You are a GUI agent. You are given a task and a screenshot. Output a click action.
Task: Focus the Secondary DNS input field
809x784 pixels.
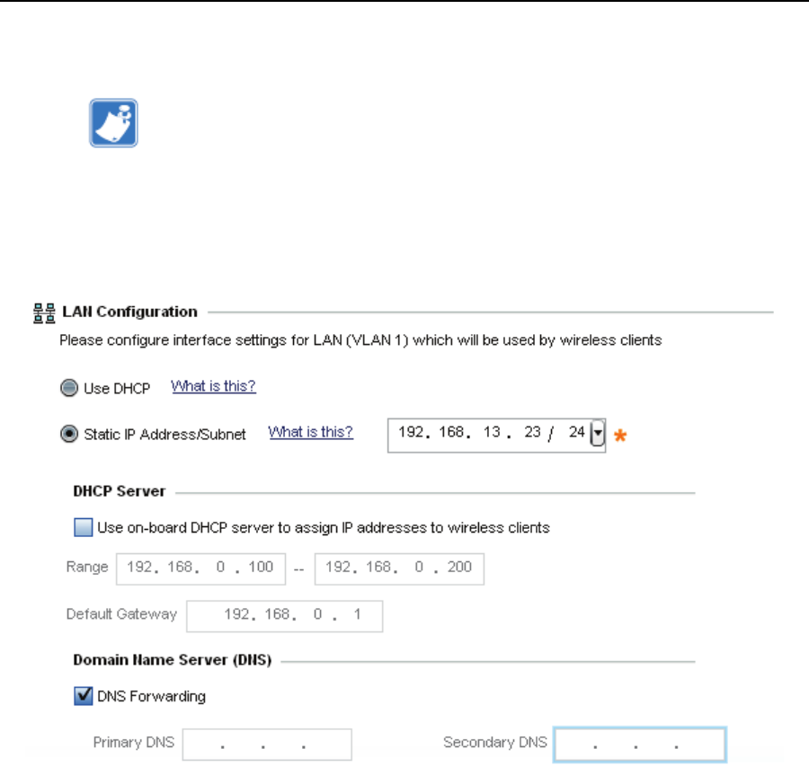click(x=638, y=744)
